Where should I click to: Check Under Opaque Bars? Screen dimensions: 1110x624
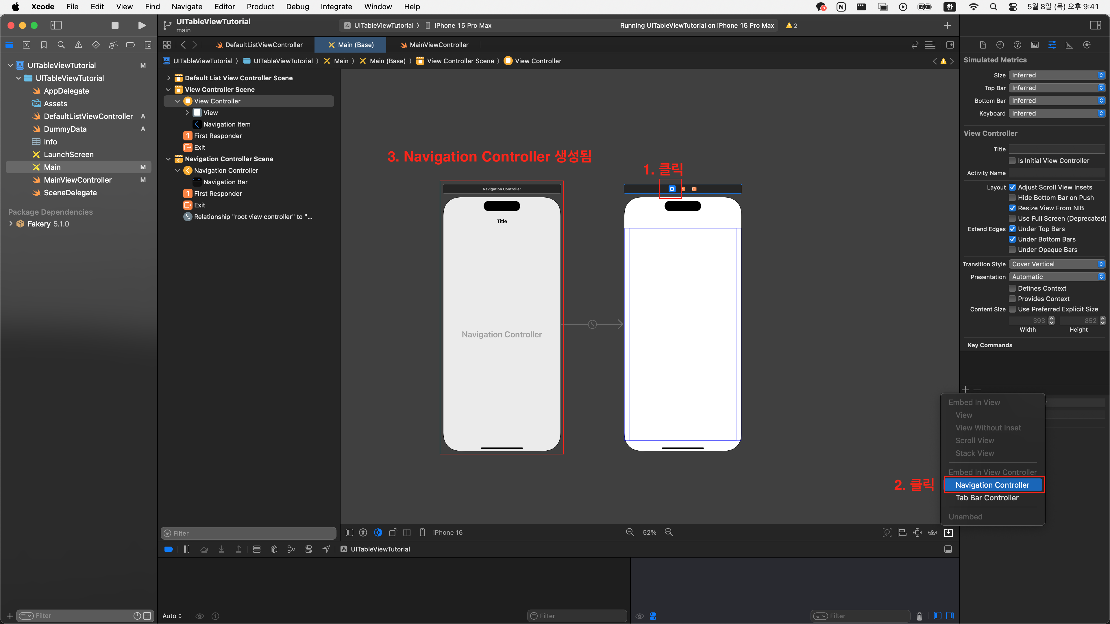(1012, 250)
